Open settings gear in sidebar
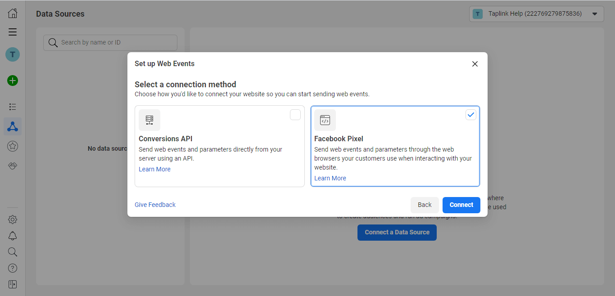Image resolution: width=615 pixels, height=296 pixels. click(13, 220)
